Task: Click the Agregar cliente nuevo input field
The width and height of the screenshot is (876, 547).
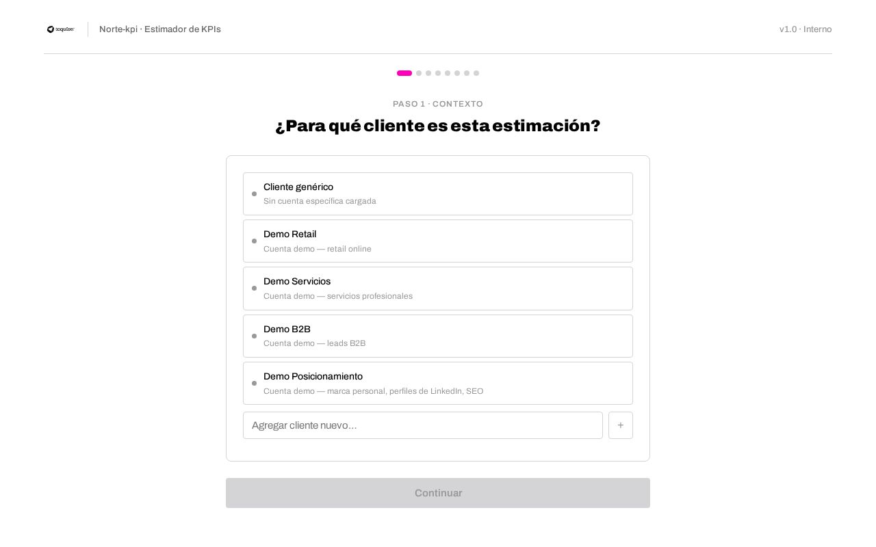Action: tap(423, 425)
